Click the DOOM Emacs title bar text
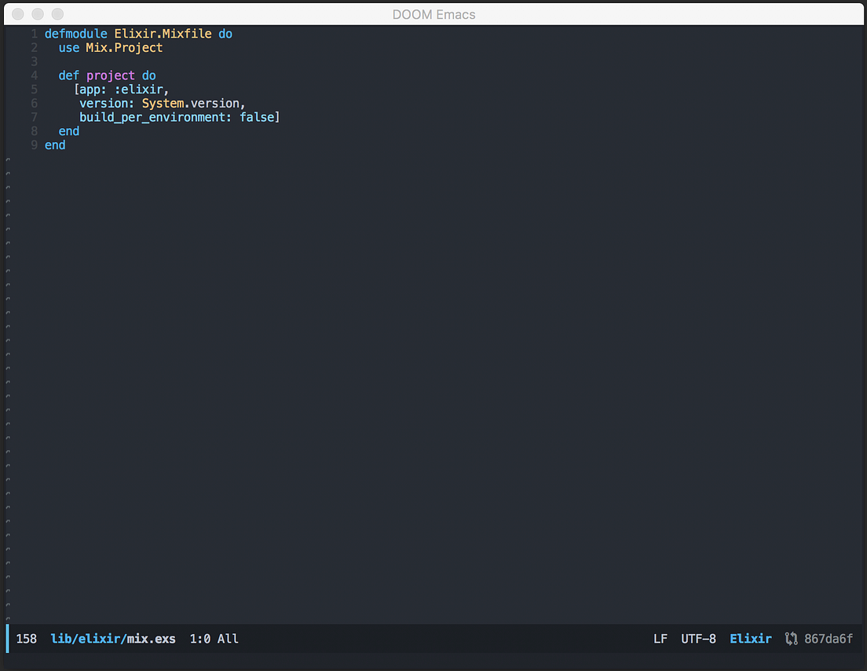The image size is (867, 671). tap(433, 14)
